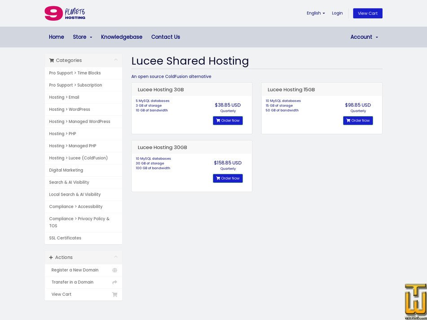
Task: Collapse the Actions panel chevron
Action: click(116, 257)
